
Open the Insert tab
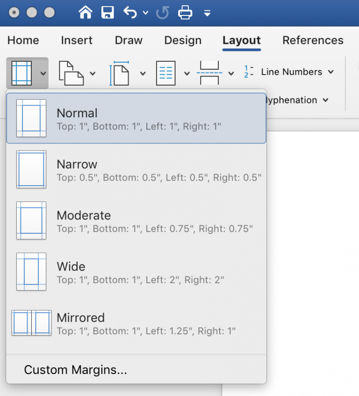77,41
